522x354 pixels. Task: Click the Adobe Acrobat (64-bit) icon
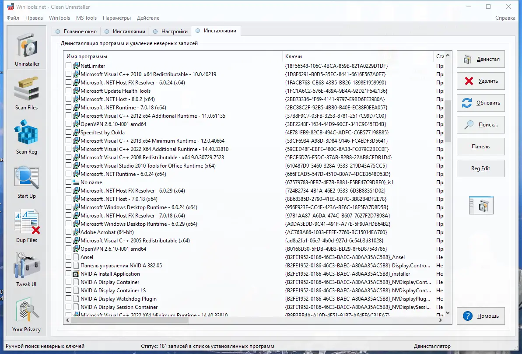pos(76,232)
